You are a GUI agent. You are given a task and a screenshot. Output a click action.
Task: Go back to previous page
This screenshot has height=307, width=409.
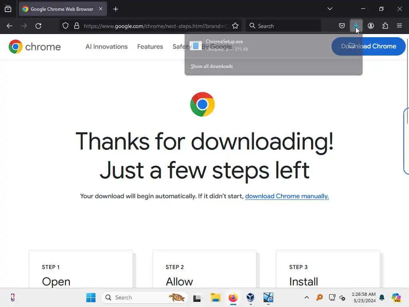(x=10, y=26)
